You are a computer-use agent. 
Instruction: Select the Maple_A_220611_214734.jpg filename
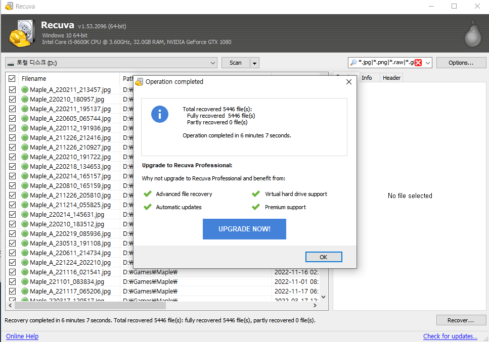[x=70, y=253]
